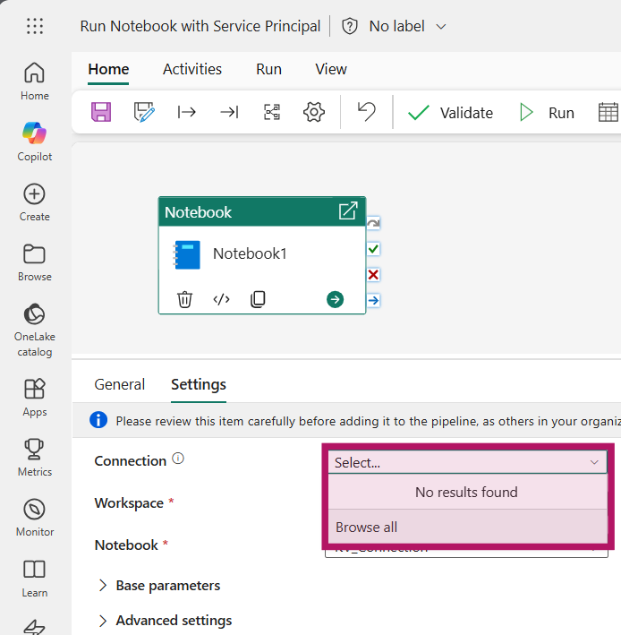
Task: Open OneLake catalog in sidebar
Action: tap(35, 329)
